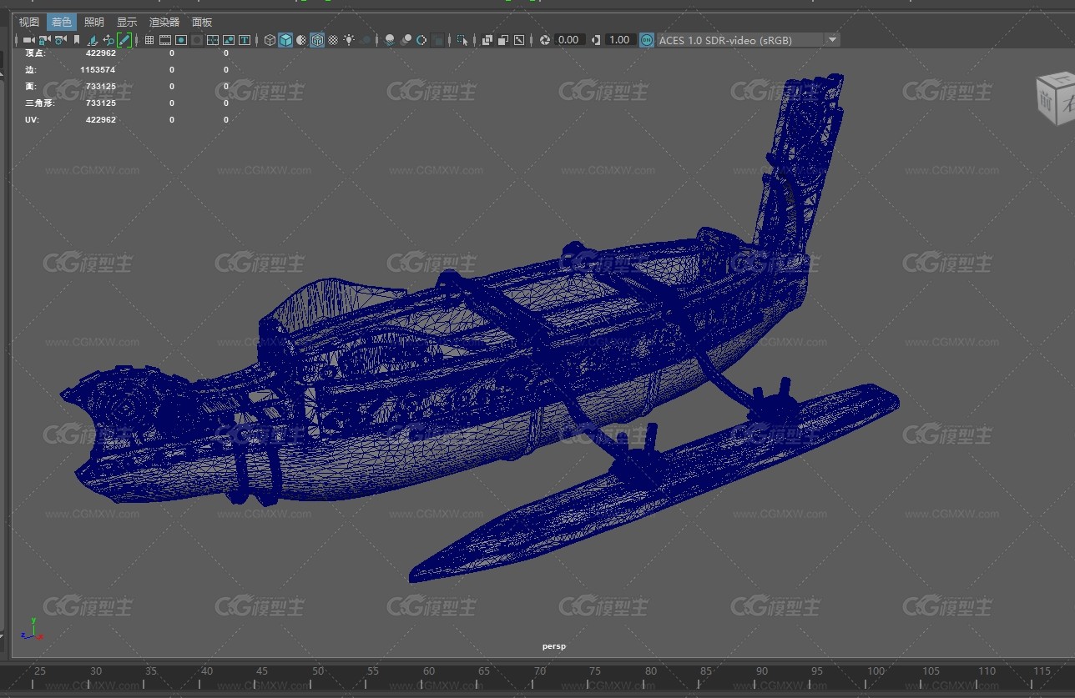This screenshot has height=698, width=1075.
Task: Click the Exposure aperture icon
Action: point(545,40)
